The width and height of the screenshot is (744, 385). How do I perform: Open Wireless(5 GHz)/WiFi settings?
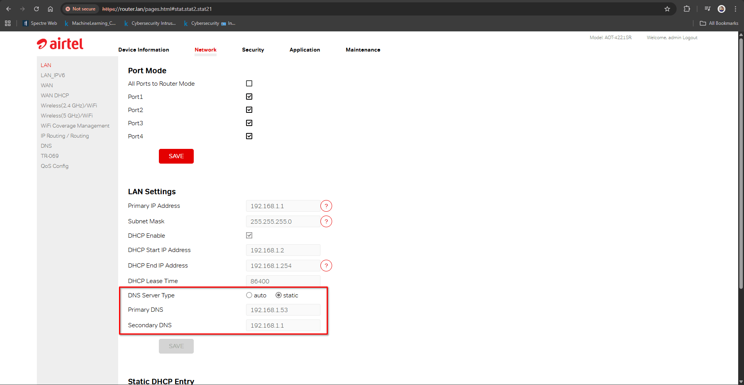click(x=66, y=115)
